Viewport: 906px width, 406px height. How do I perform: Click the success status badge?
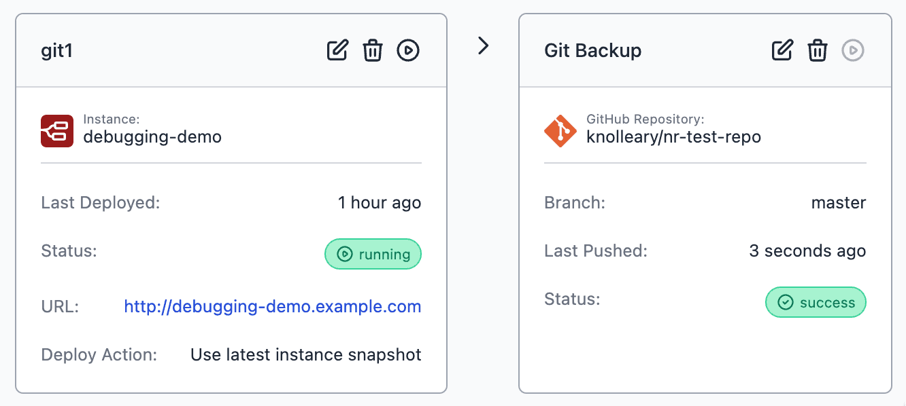(816, 302)
